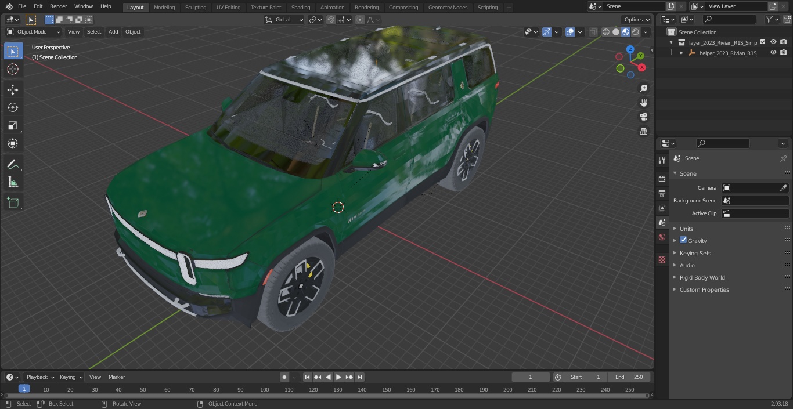Choose the Add Cube tool
This screenshot has height=409, width=793.
(x=13, y=203)
